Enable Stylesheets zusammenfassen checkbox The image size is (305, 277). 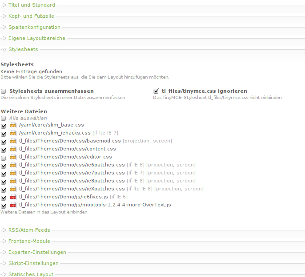[4, 91]
